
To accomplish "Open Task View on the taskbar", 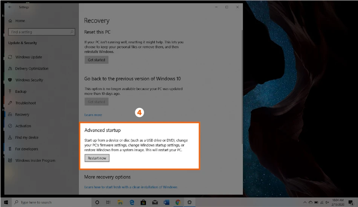I will pyautogui.click(x=109, y=202).
